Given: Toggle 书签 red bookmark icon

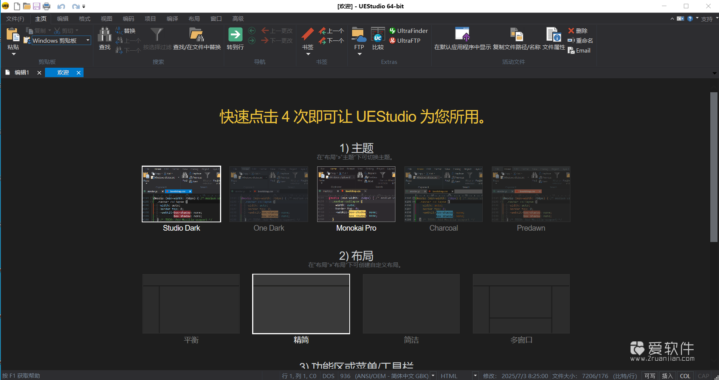Looking at the screenshot, I should [x=308, y=35].
